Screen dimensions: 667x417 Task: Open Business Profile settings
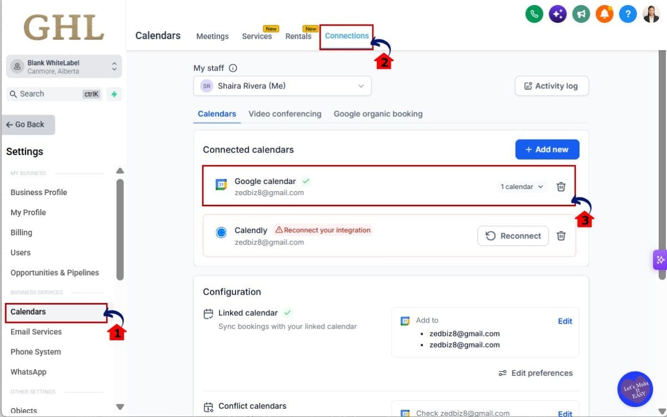pos(39,192)
